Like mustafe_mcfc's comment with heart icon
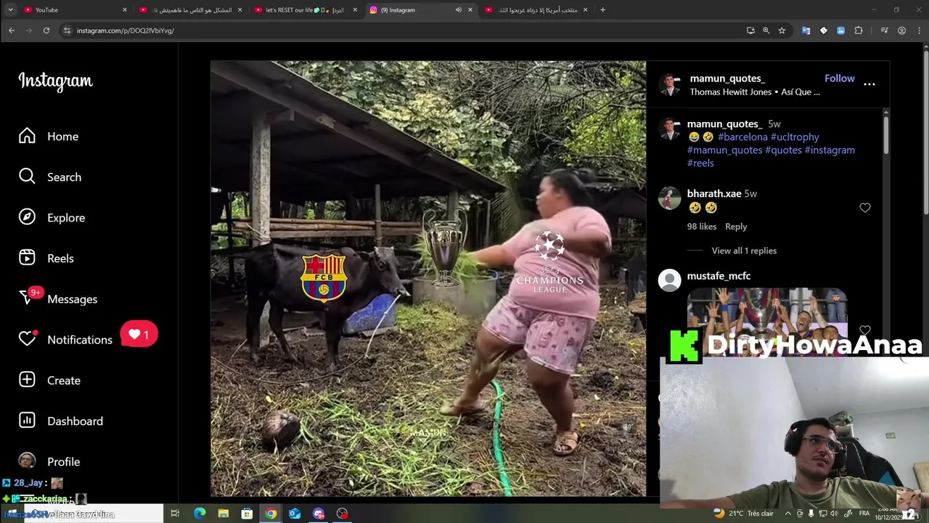Viewport: 929px width, 523px height. (x=865, y=331)
